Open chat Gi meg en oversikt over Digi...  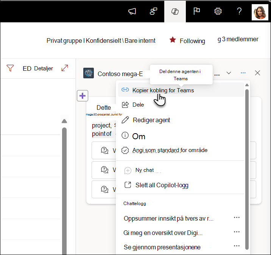click(163, 233)
